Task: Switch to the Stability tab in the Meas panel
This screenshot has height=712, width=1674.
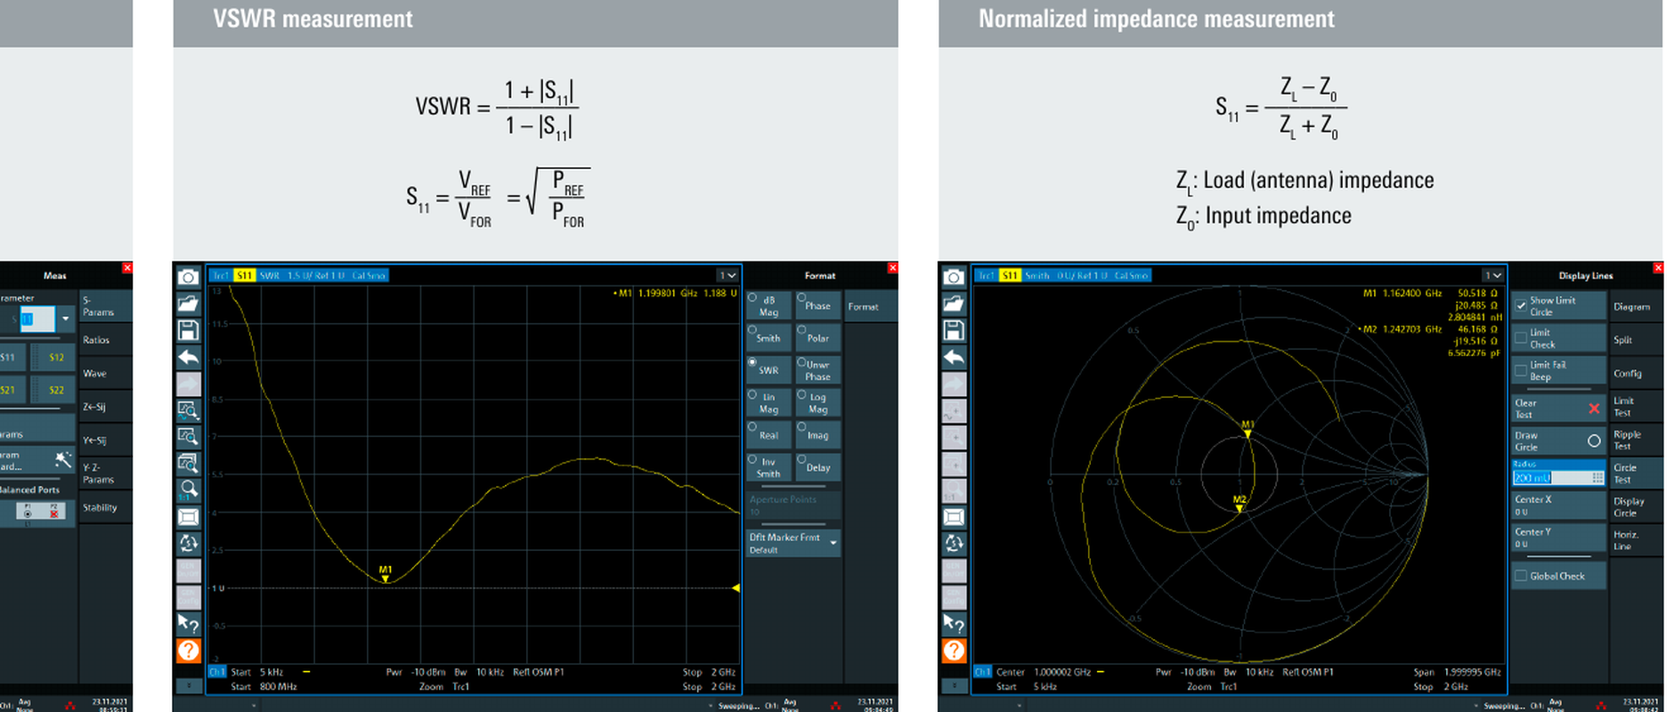Action: (x=106, y=508)
